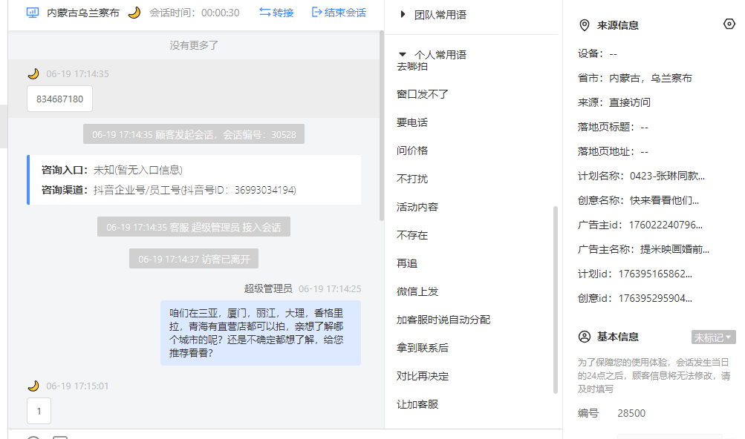
Task: Click the 计划id 176395165862 value
Action: click(655, 274)
